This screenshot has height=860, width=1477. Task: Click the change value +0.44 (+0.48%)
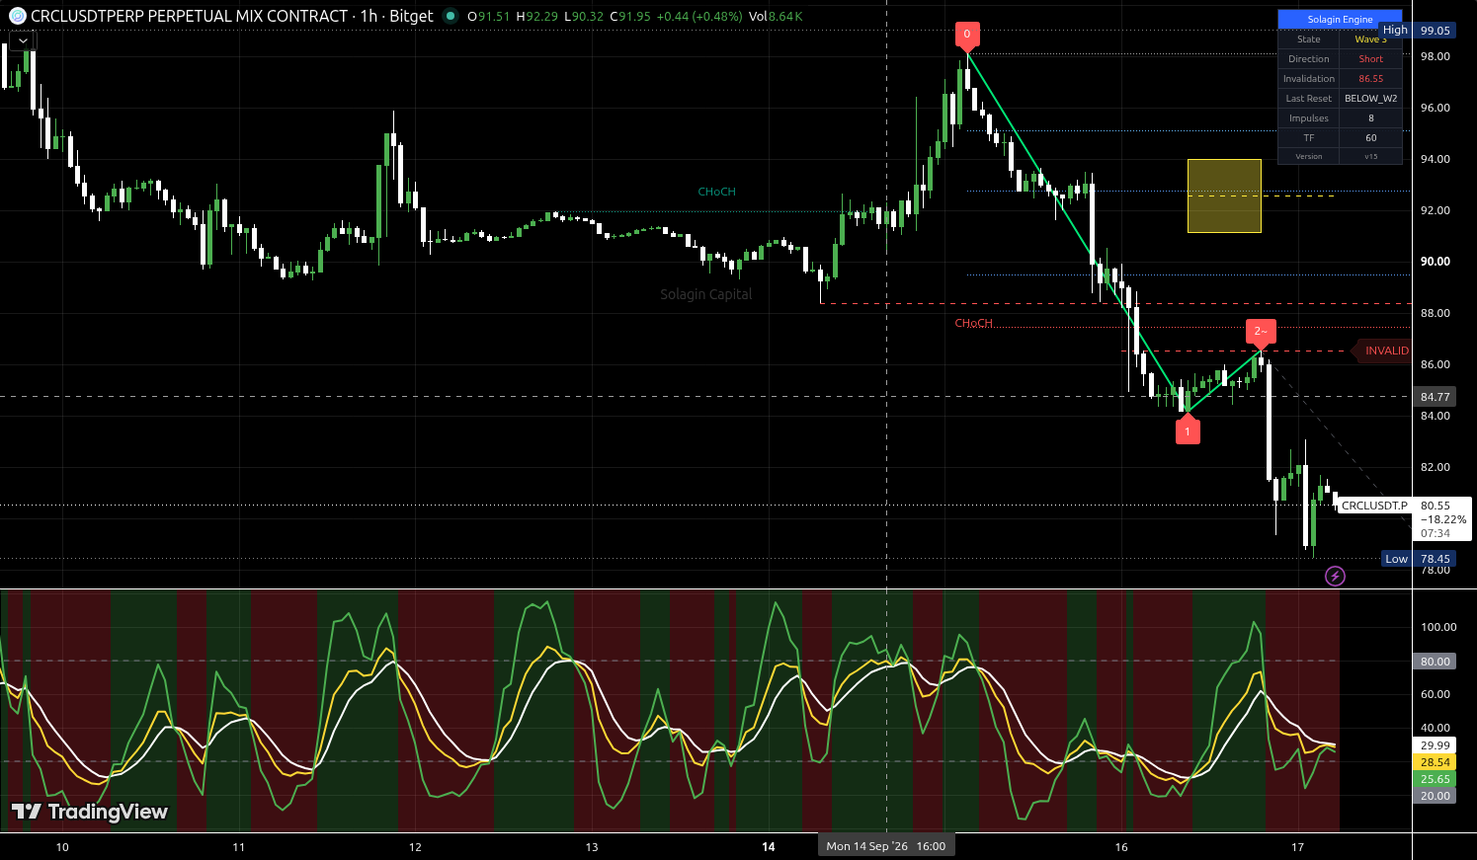[x=698, y=16]
